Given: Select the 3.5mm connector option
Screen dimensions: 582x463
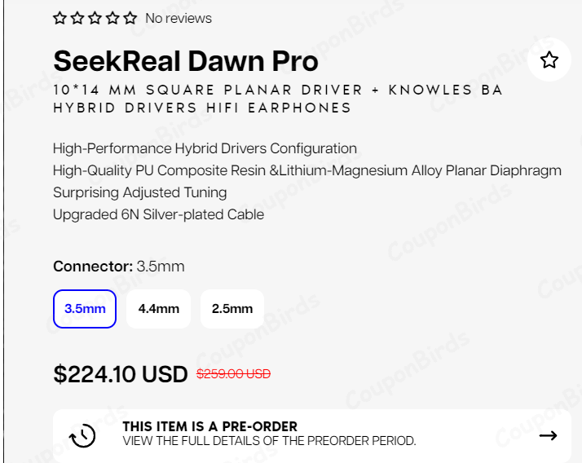Looking at the screenshot, I should [85, 309].
